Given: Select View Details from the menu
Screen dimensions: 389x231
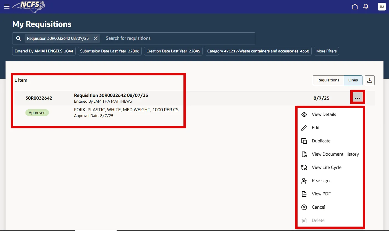Looking at the screenshot, I should [x=324, y=115].
